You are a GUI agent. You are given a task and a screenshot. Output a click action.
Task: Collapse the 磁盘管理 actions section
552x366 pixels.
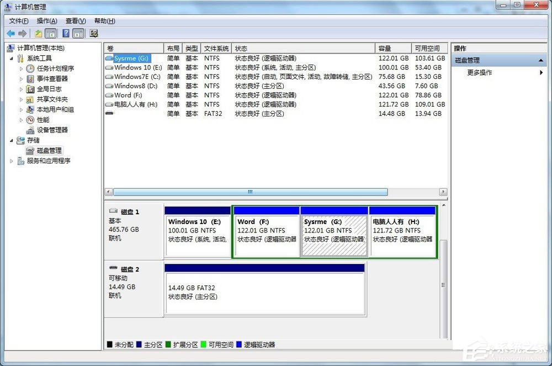(540, 60)
